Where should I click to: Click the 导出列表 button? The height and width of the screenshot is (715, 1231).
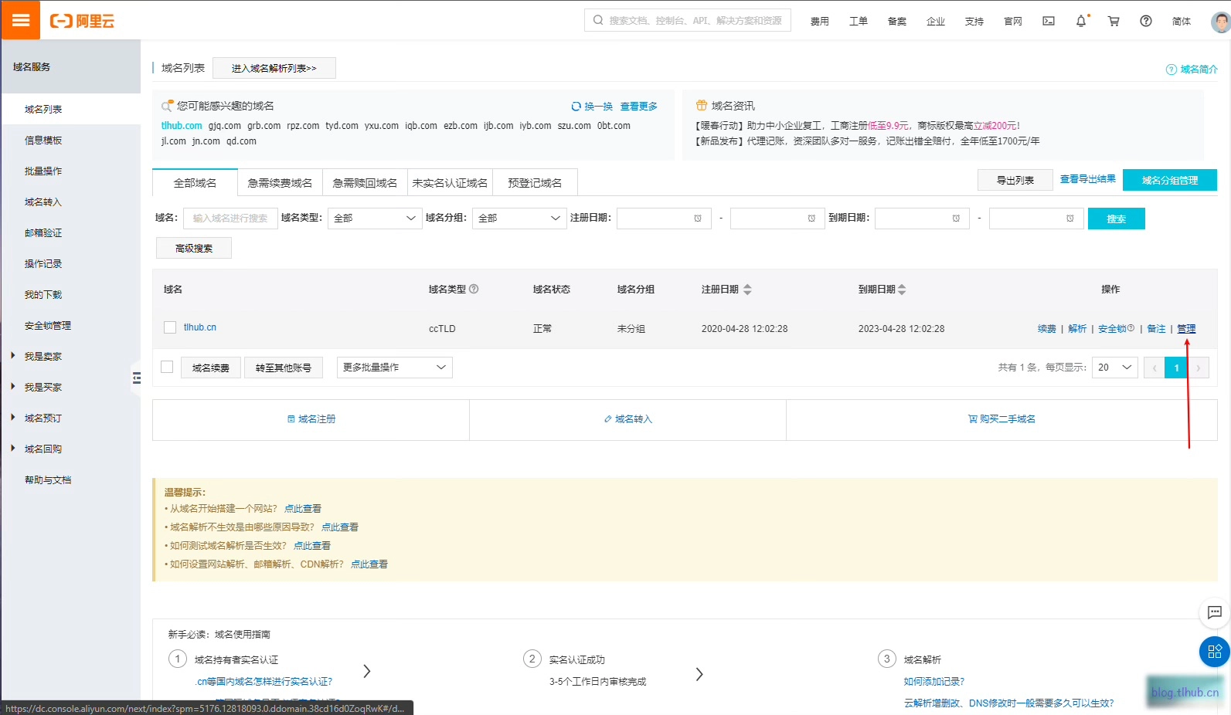pyautogui.click(x=1015, y=180)
